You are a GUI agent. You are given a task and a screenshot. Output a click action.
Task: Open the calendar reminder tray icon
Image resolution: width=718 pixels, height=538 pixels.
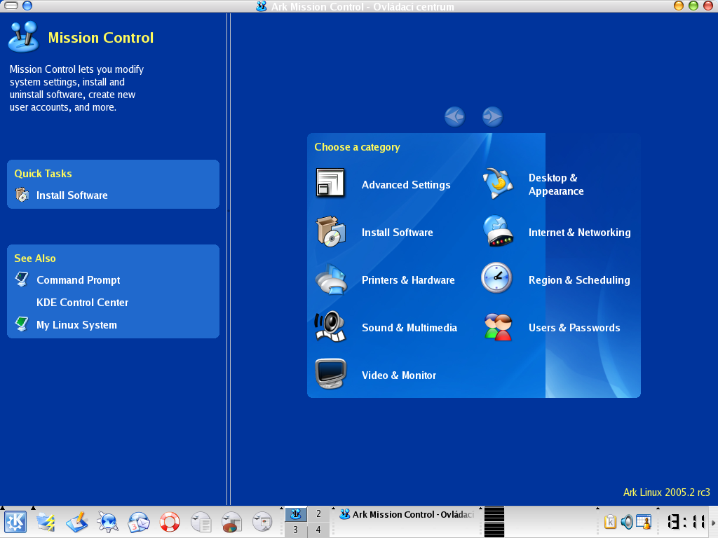pos(644,522)
